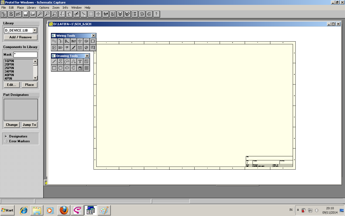The width and height of the screenshot is (345, 216).
Task: Click the Change designator button
Action: click(x=12, y=125)
